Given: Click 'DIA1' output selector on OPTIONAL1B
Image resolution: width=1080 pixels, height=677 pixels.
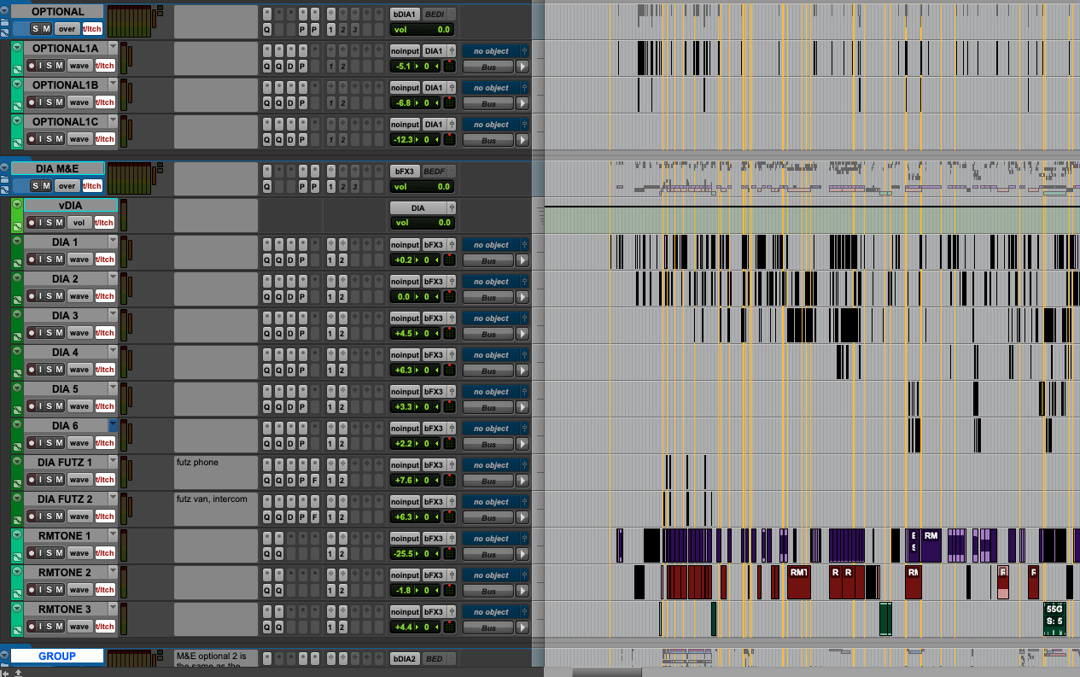Looking at the screenshot, I should [x=435, y=88].
